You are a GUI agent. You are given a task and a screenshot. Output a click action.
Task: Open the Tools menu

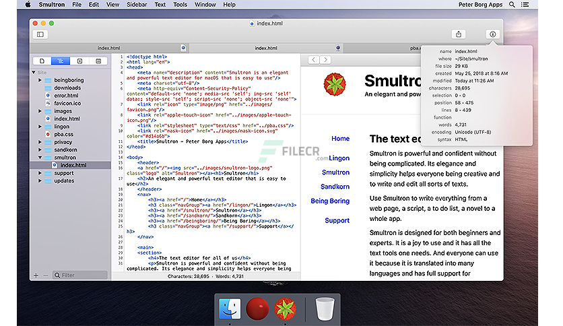(x=180, y=5)
